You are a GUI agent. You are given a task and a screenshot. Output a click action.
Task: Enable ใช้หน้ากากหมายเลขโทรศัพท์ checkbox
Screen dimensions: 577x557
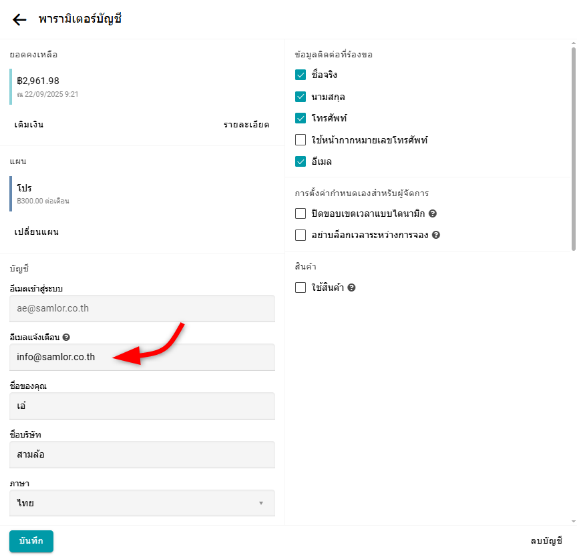[x=301, y=140]
